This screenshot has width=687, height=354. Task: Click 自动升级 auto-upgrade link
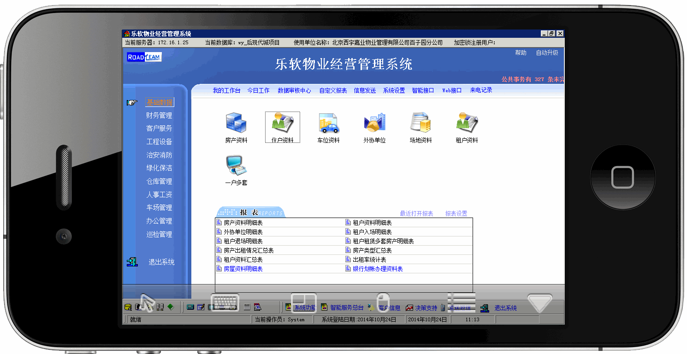tap(547, 53)
